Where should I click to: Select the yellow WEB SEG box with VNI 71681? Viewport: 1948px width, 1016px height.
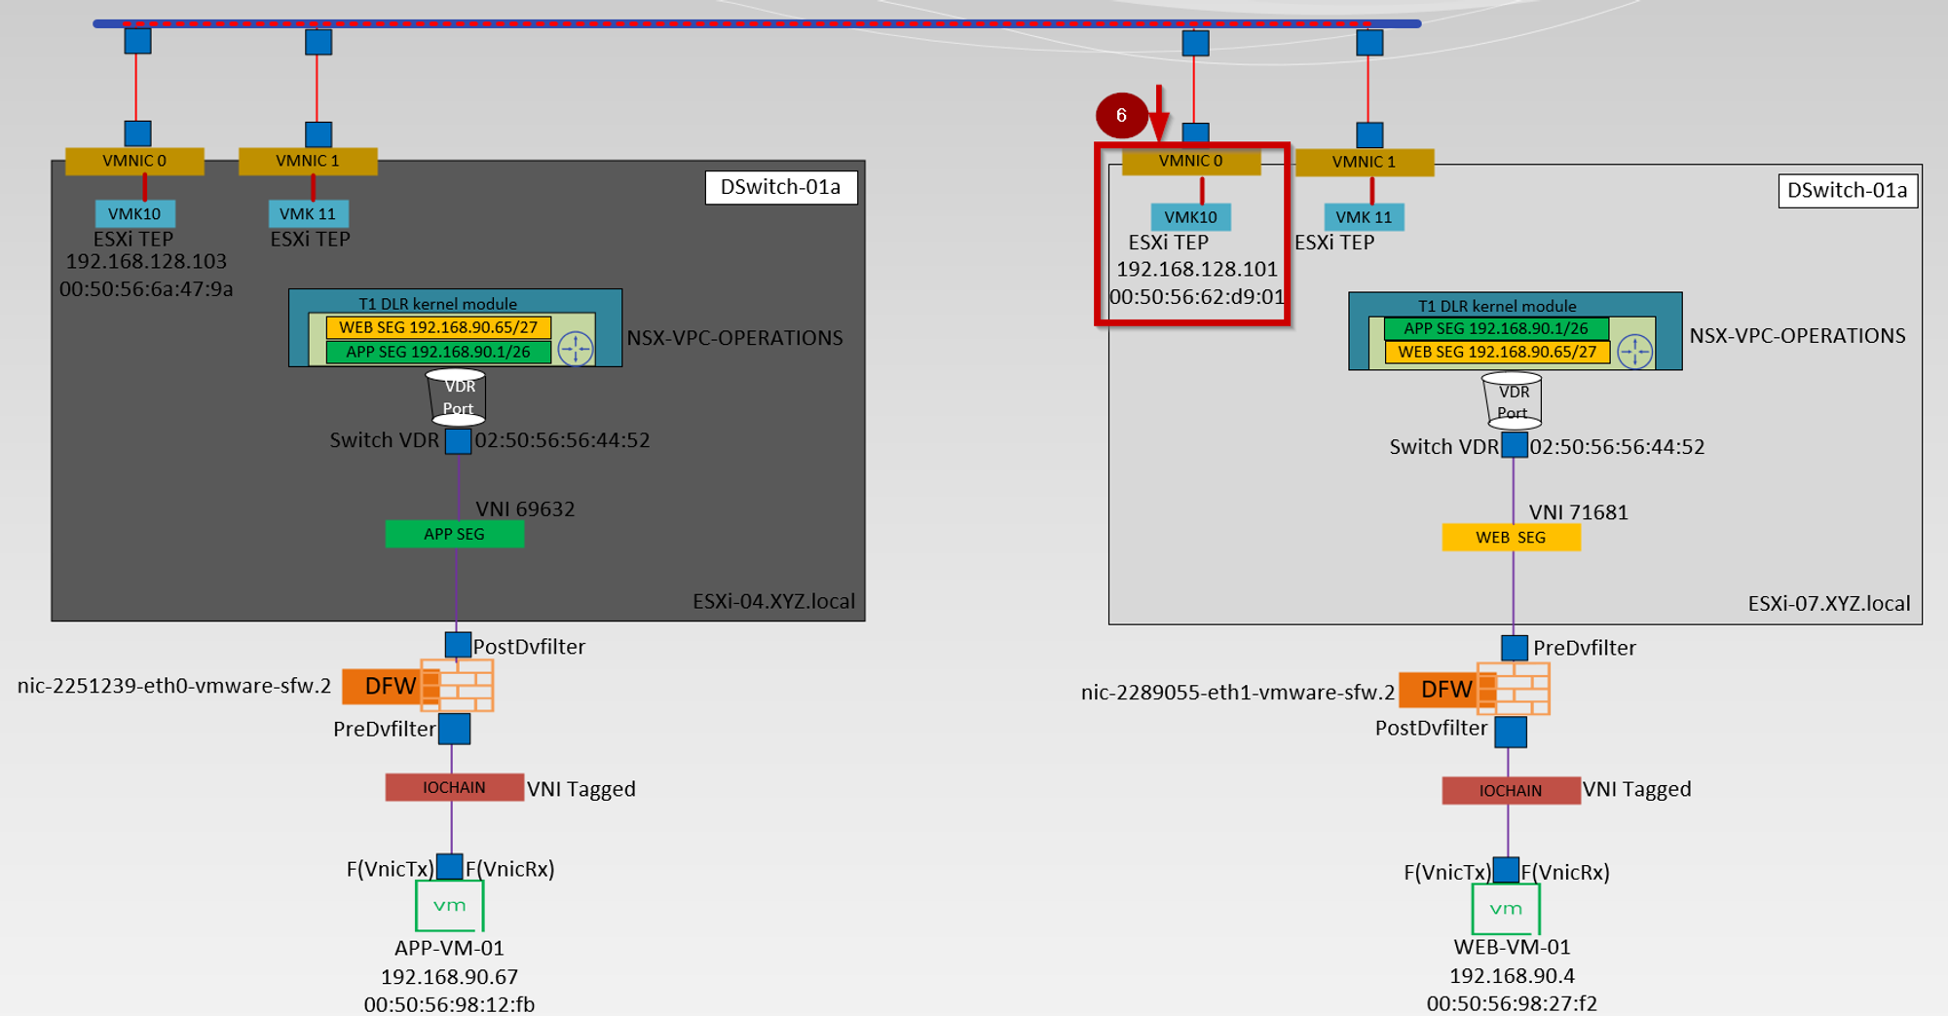1511,538
